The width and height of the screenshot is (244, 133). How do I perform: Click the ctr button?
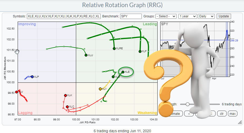click(x=221, y=114)
